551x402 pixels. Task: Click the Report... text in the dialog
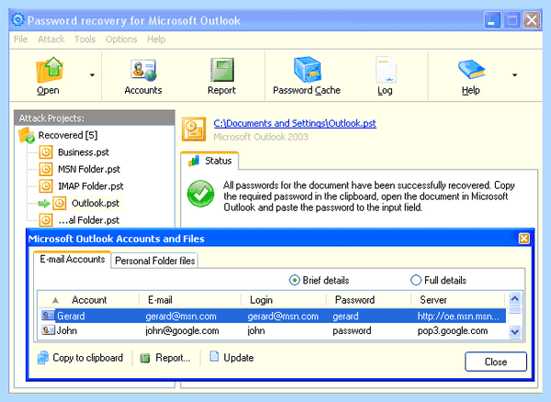coord(173,358)
